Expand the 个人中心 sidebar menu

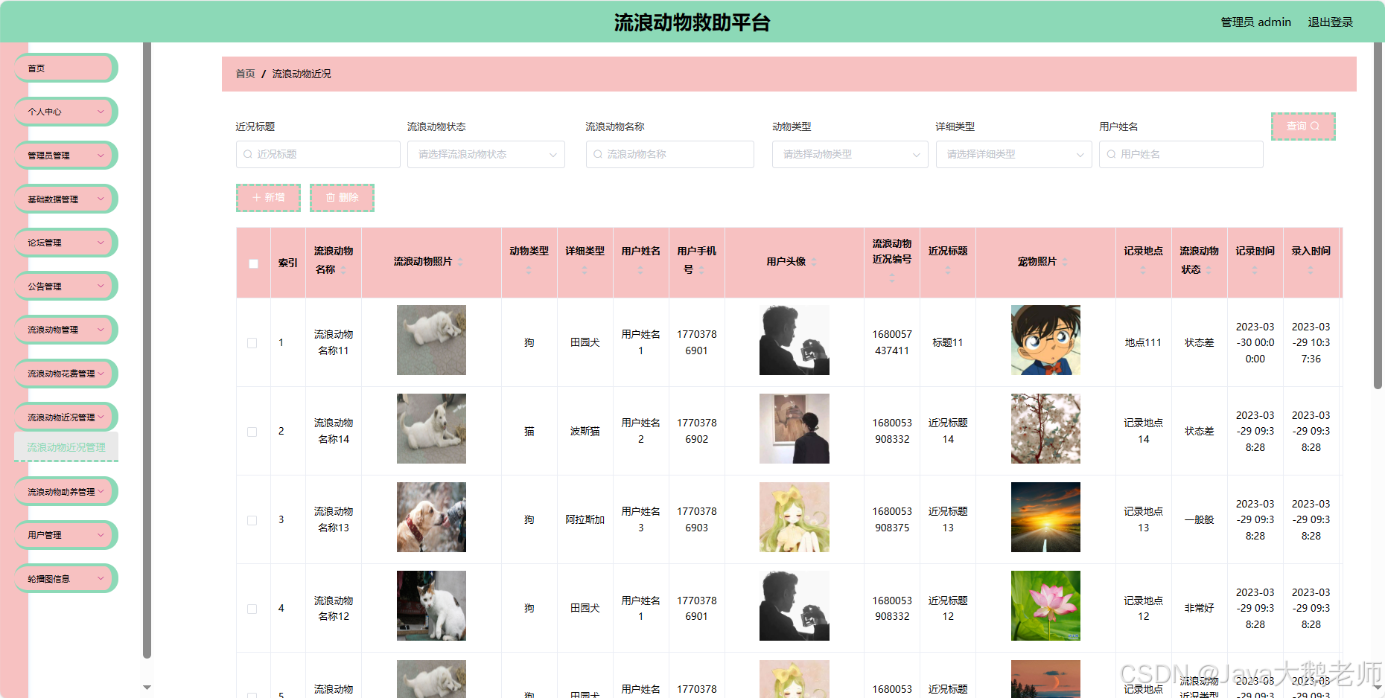(66, 112)
